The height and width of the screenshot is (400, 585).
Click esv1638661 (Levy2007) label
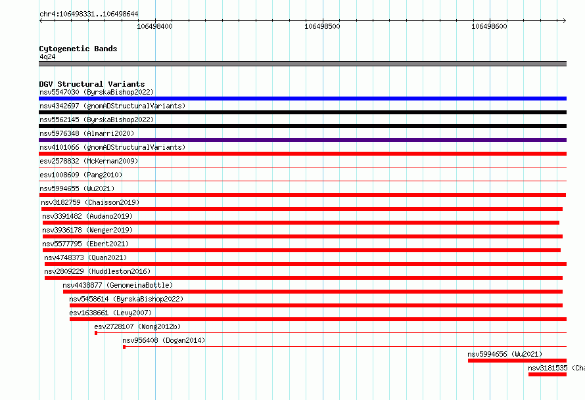click(x=110, y=313)
